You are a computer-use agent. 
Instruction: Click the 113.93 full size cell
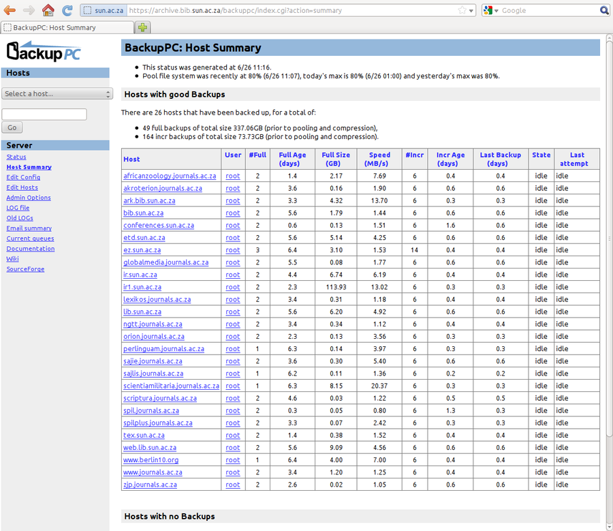[336, 287]
